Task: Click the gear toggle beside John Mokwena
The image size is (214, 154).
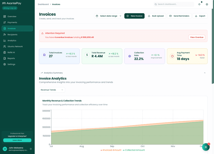Action: [30, 149]
